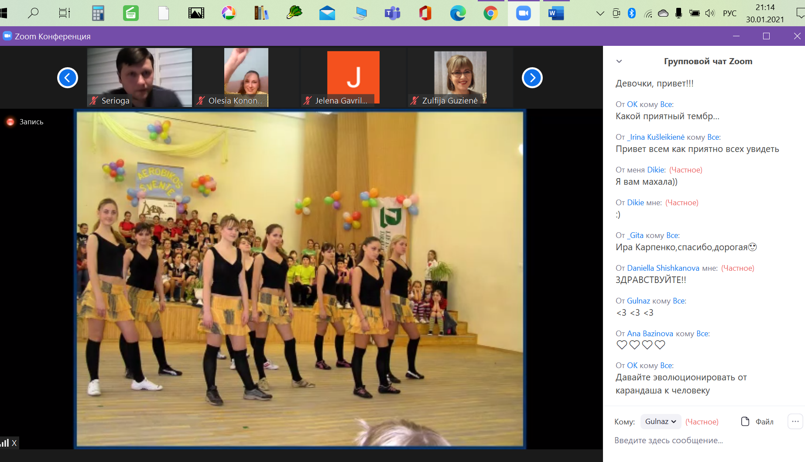Click the Bluetooth icon in system tray
The width and height of the screenshot is (805, 462).
631,13
